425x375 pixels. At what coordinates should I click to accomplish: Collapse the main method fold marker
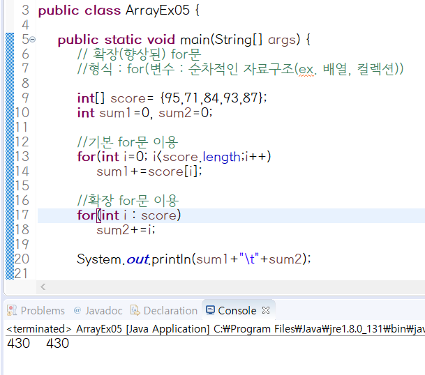(x=32, y=40)
